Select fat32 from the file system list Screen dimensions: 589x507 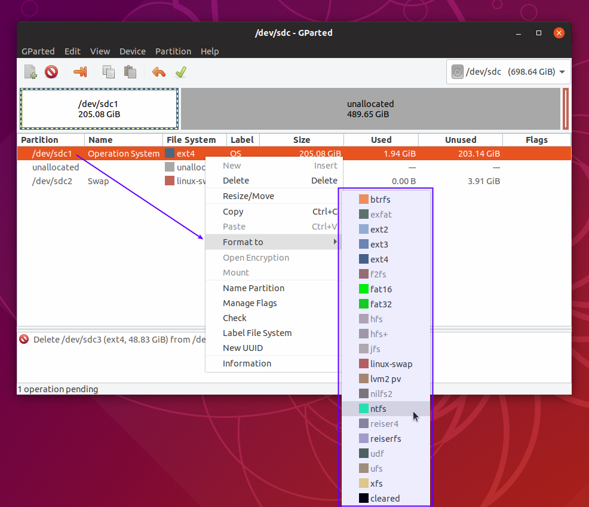click(x=381, y=304)
